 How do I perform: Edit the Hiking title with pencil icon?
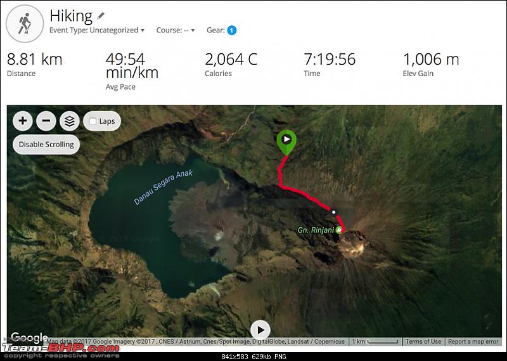click(101, 15)
